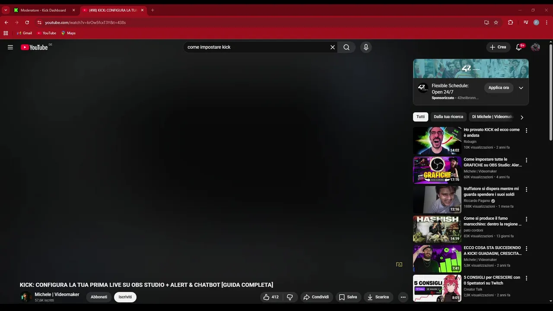The height and width of the screenshot is (311, 553).
Task: Open Chrome three-dot menu
Action: pos(547,22)
